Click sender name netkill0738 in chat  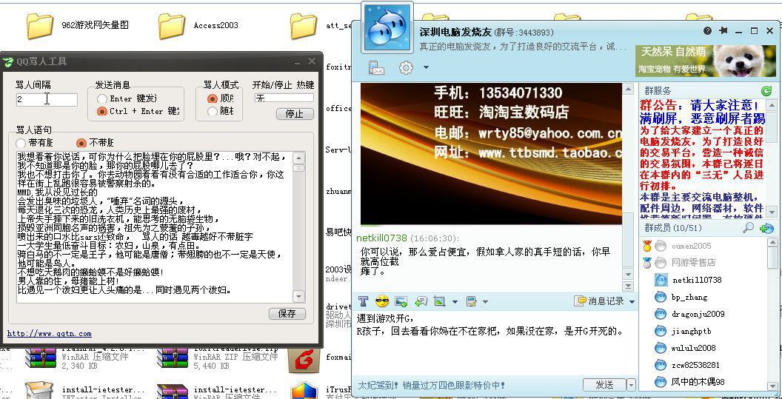click(x=381, y=238)
